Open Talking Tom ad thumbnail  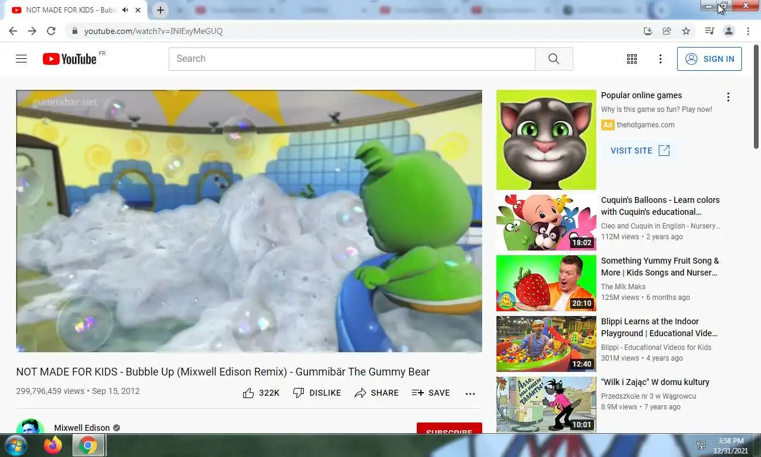point(546,140)
